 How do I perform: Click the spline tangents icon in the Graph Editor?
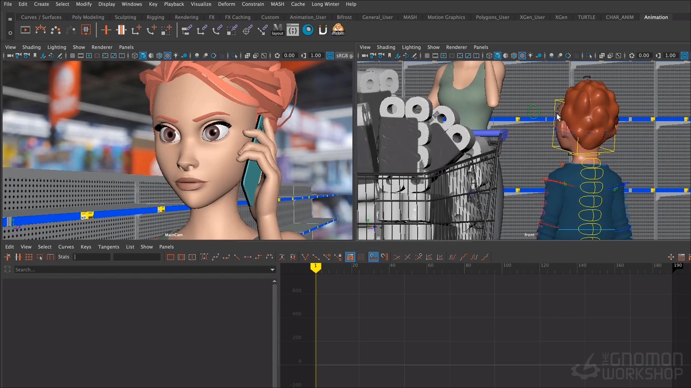215,257
